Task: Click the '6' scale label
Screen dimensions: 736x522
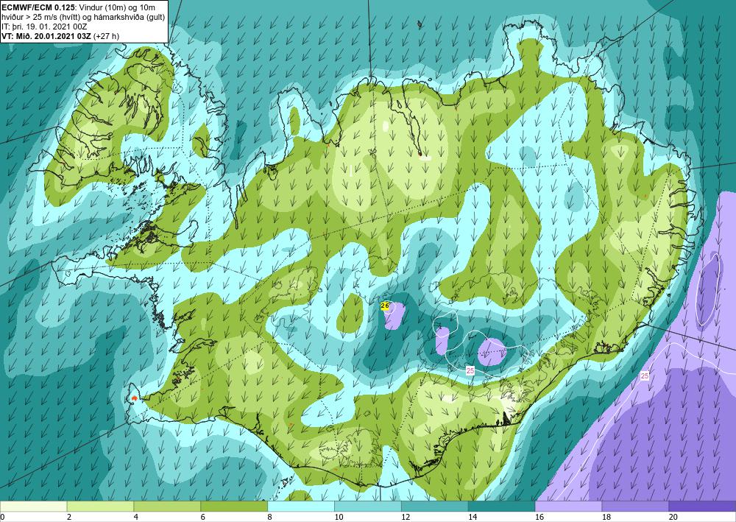Action: coord(203,518)
